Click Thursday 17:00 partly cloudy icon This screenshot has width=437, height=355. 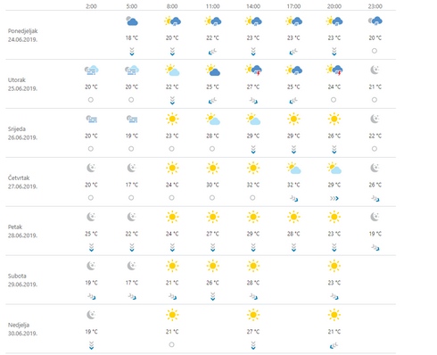(293, 169)
